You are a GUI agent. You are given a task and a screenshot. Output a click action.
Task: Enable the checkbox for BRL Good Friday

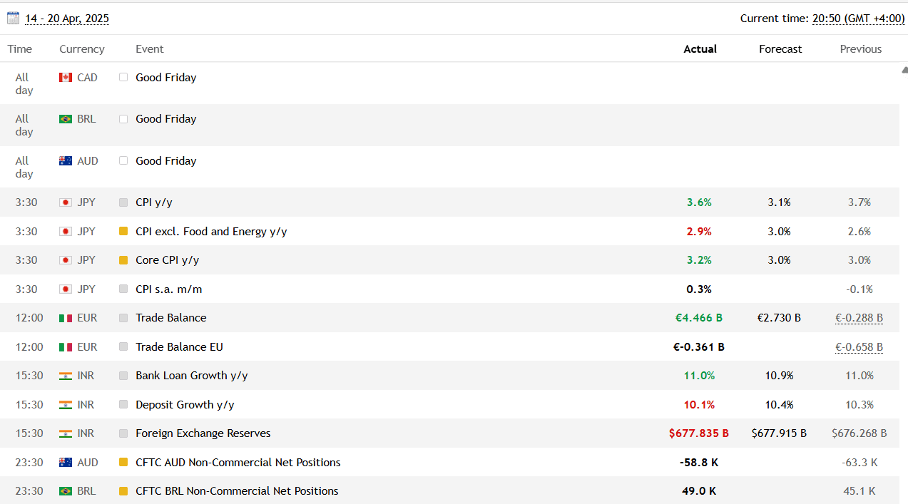(122, 119)
